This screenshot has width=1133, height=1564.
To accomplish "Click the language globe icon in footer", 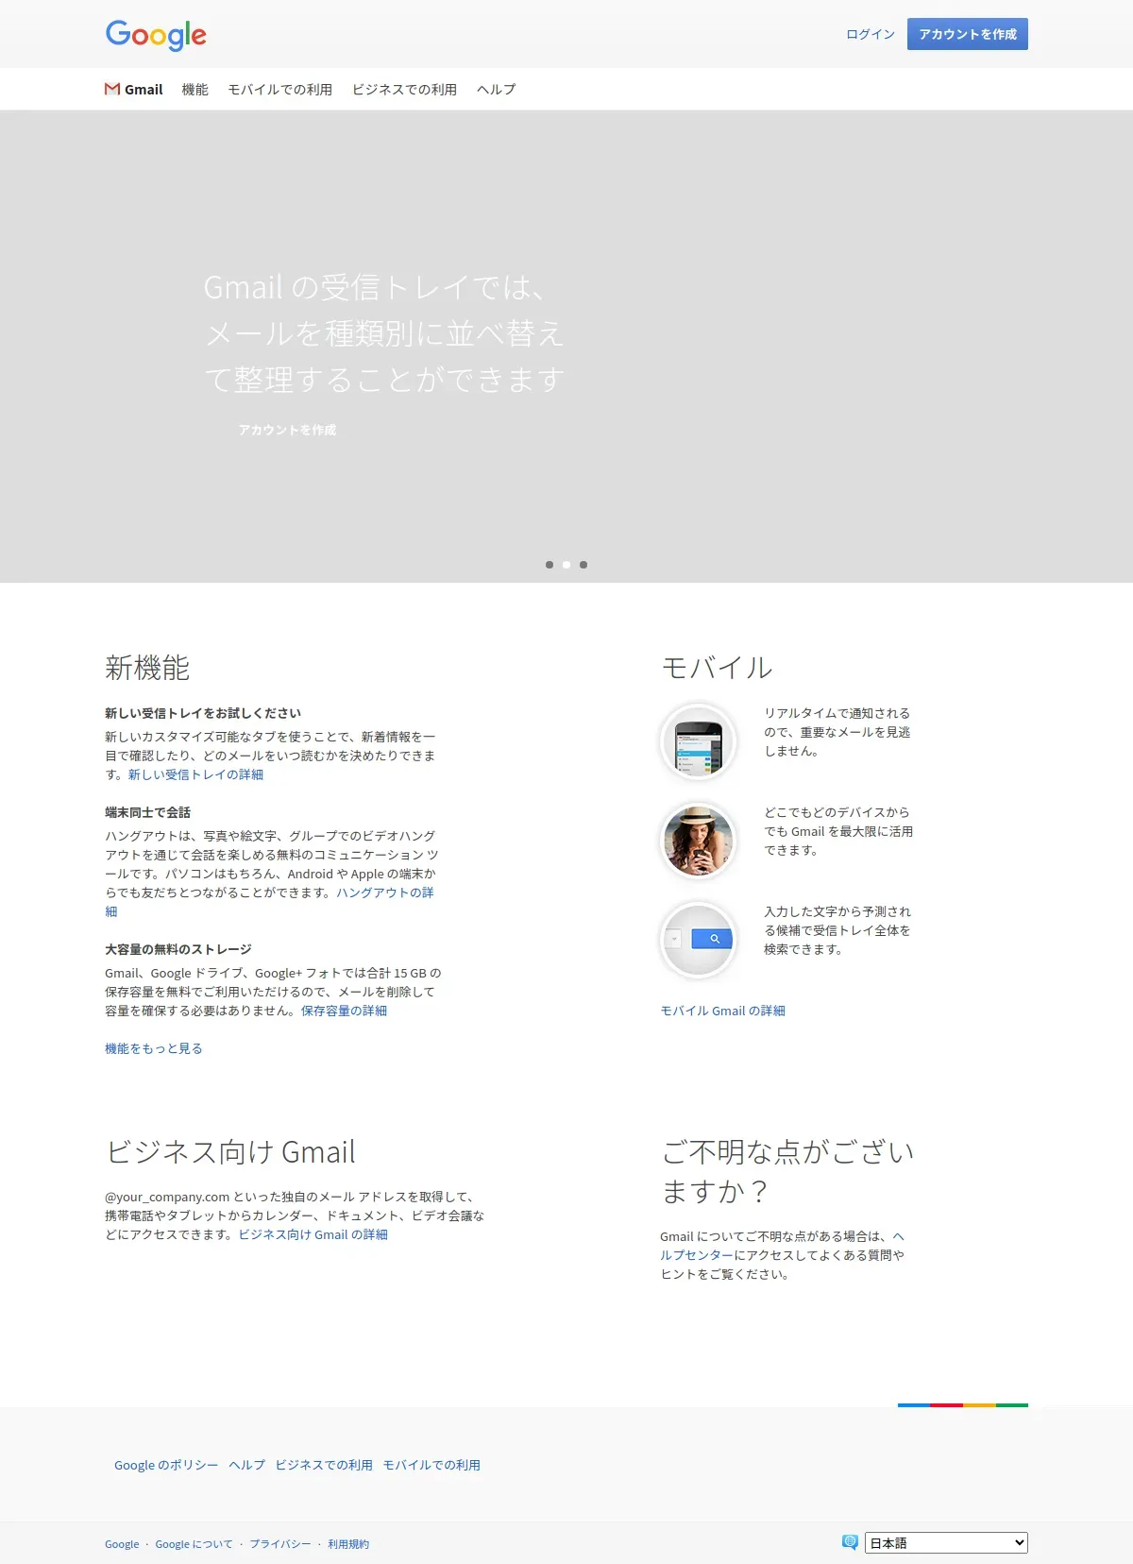I will click(850, 1542).
